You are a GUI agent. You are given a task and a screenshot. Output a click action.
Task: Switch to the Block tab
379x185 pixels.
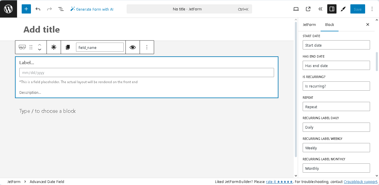[330, 24]
